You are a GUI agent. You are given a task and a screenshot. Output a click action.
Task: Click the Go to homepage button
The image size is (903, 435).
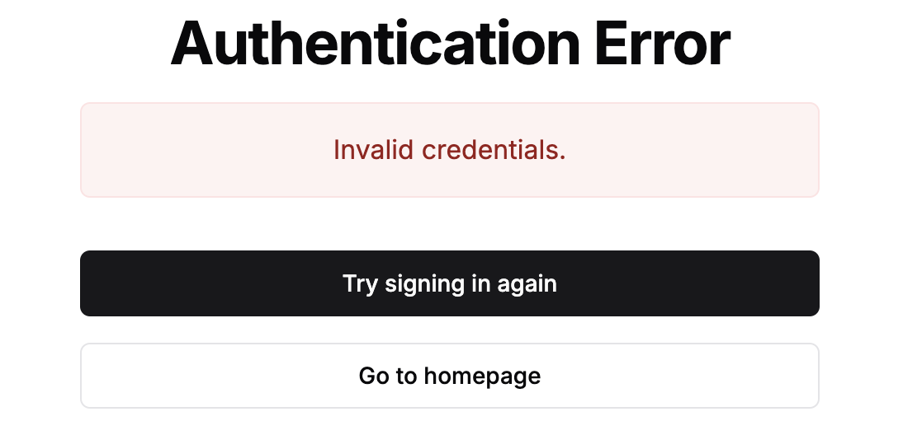pyautogui.click(x=450, y=376)
